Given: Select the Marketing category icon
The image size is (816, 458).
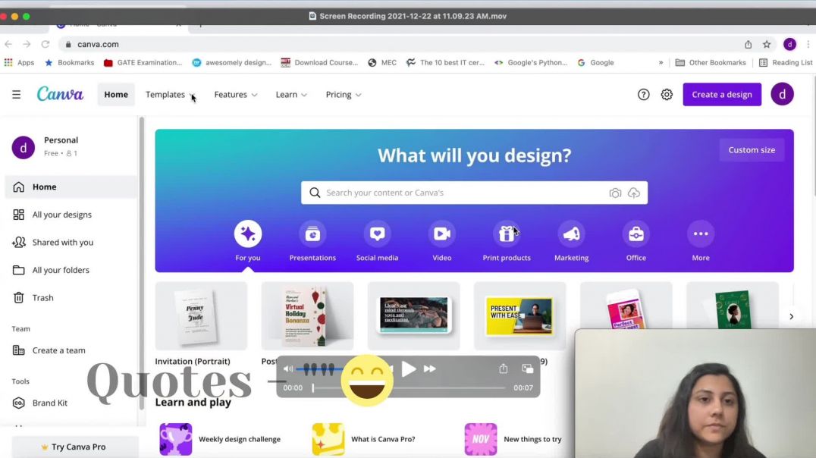Looking at the screenshot, I should tap(571, 234).
